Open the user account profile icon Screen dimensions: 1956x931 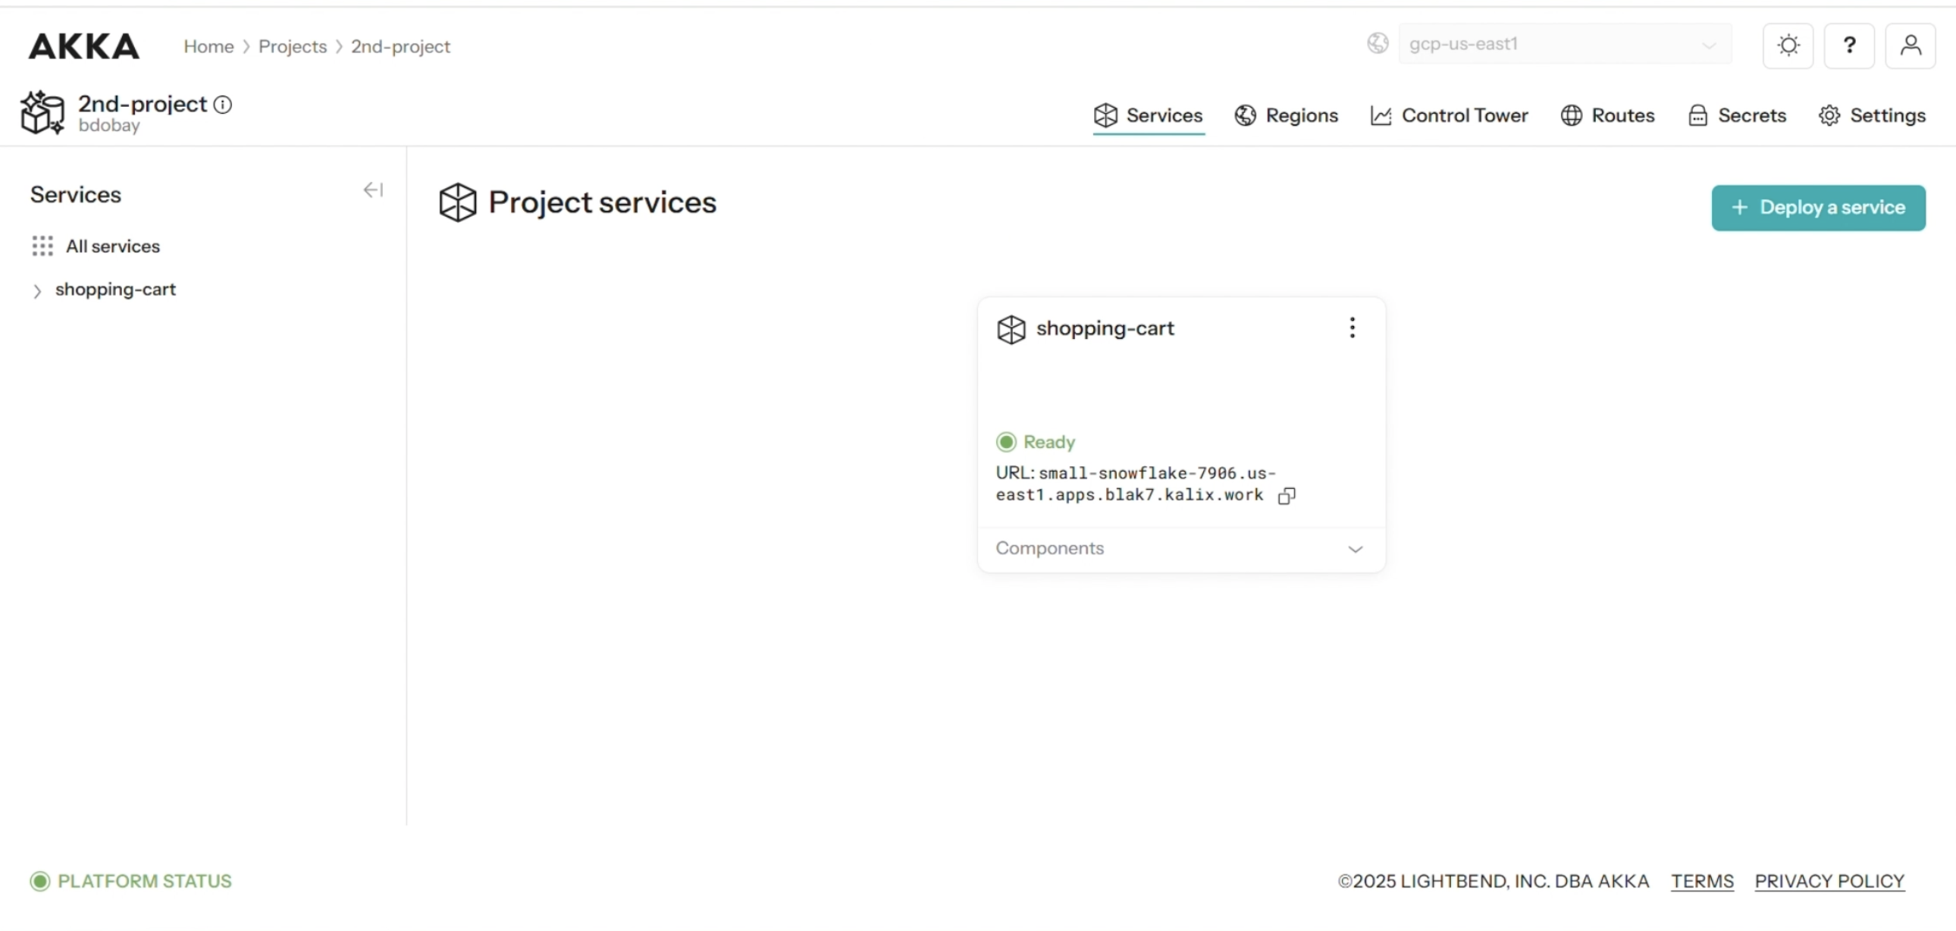(1910, 45)
